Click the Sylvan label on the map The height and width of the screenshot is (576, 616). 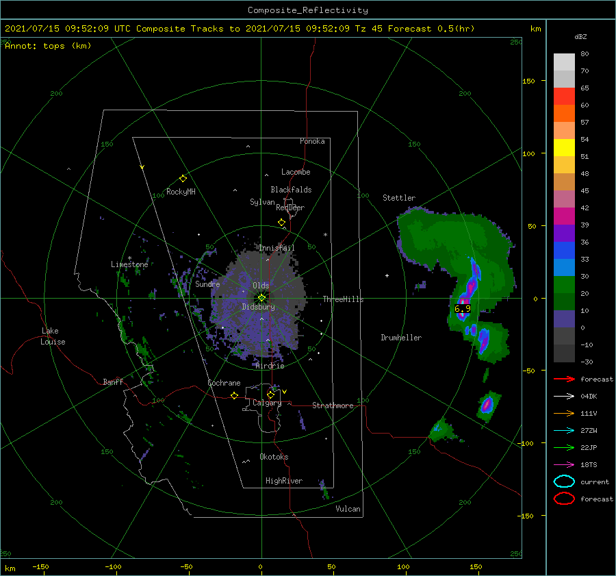pyautogui.click(x=262, y=202)
